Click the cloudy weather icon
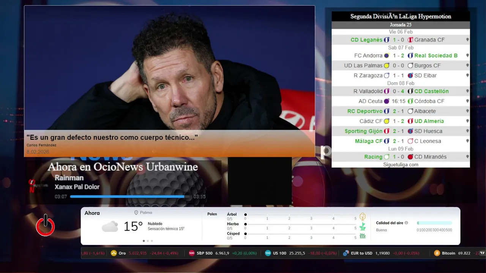Screen dimensions: 486x273 click(x=110, y=227)
